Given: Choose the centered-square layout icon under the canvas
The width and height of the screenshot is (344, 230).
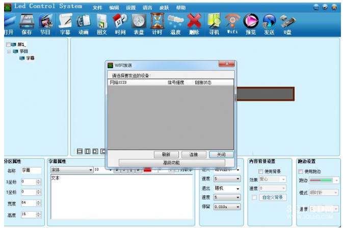Looking at the screenshot, I should click(95, 151).
